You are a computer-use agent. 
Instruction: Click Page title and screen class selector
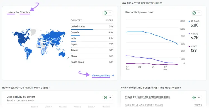[x=153, y=97]
